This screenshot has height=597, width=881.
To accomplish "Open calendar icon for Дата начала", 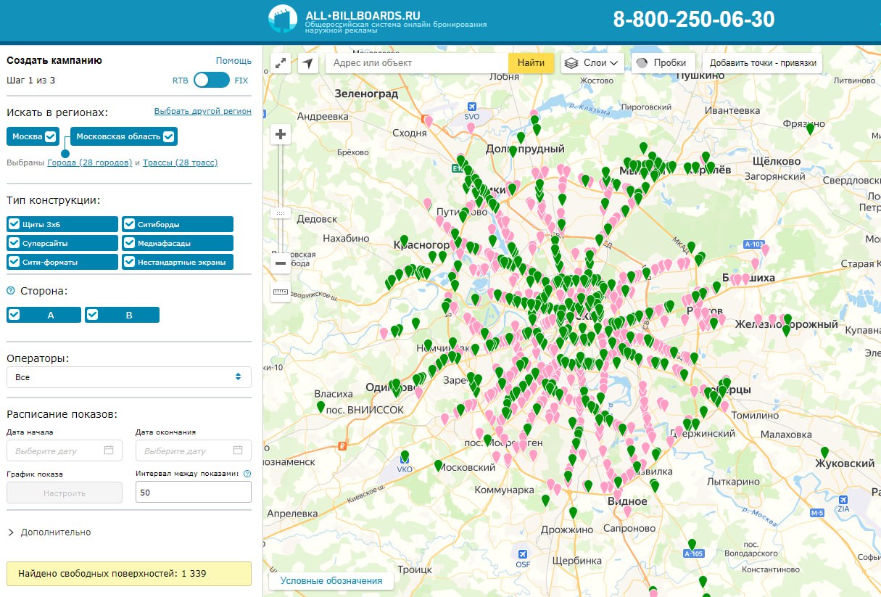I will [x=109, y=450].
